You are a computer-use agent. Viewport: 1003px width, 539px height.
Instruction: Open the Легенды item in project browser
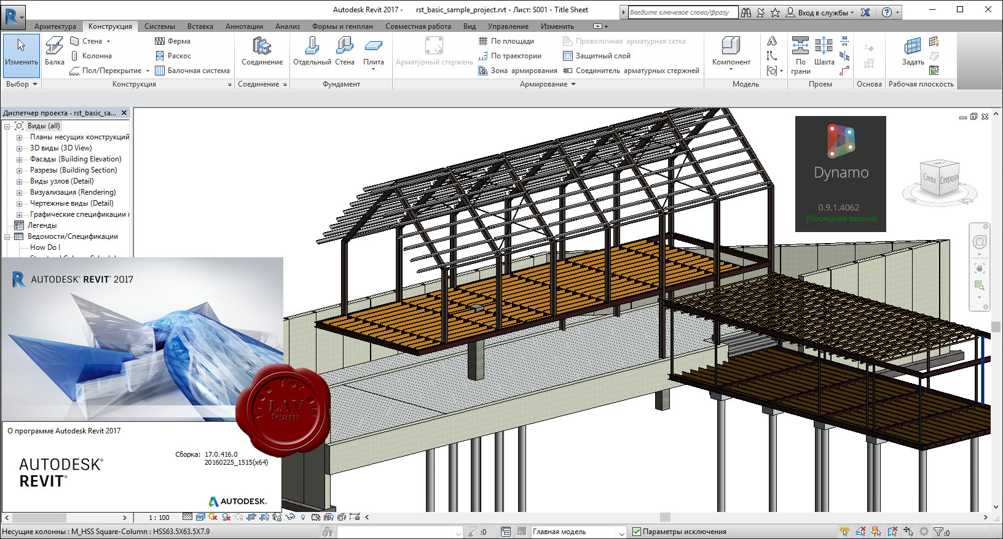[x=42, y=225]
